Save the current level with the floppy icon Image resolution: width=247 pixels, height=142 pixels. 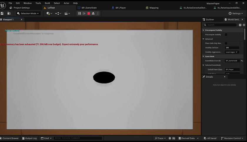(x=2, y=13)
